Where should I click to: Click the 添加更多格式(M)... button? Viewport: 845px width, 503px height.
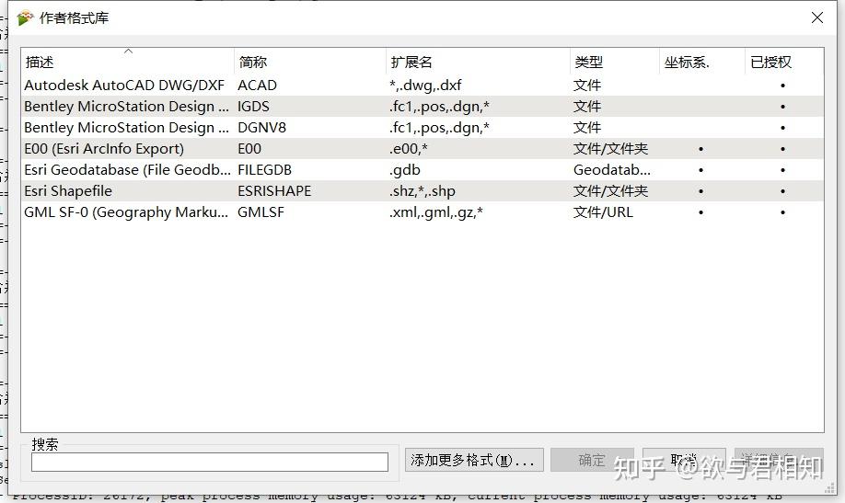[474, 460]
